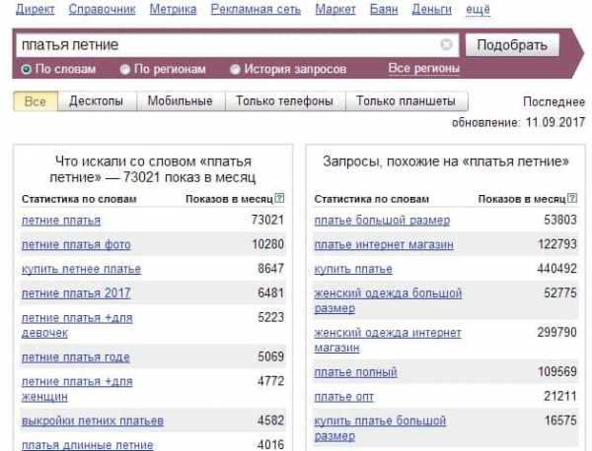Select the 'По словам' radio button

point(28,70)
